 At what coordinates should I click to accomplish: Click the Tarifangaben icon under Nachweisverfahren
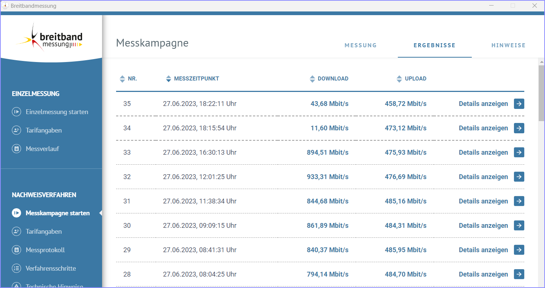click(x=16, y=232)
